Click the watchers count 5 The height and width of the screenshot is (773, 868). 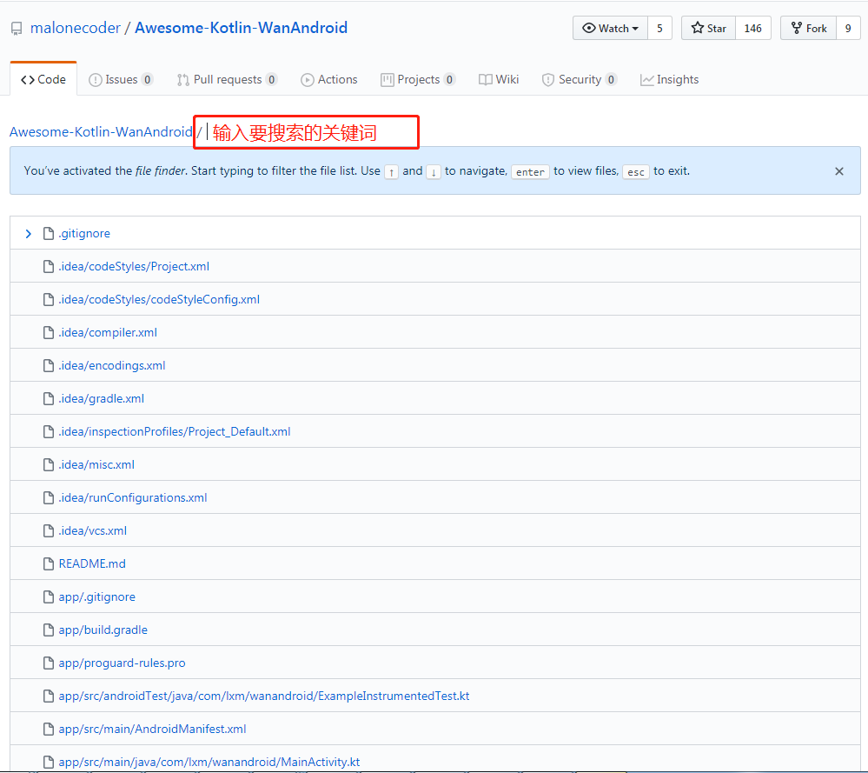click(x=659, y=29)
